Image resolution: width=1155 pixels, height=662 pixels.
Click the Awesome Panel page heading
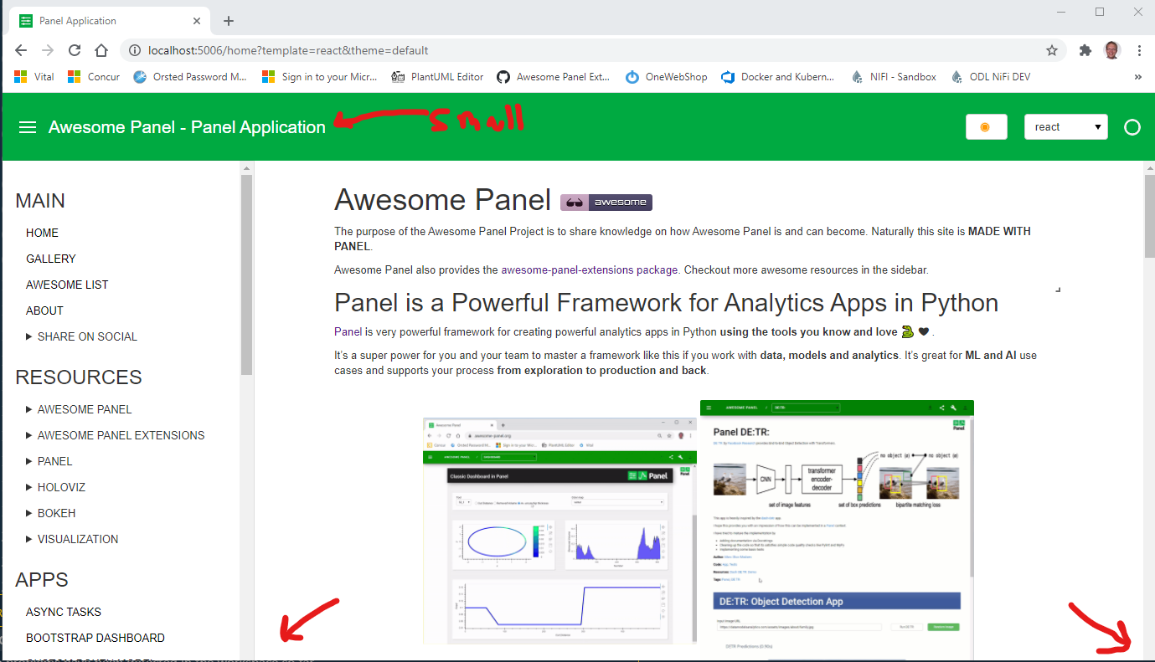pos(442,200)
